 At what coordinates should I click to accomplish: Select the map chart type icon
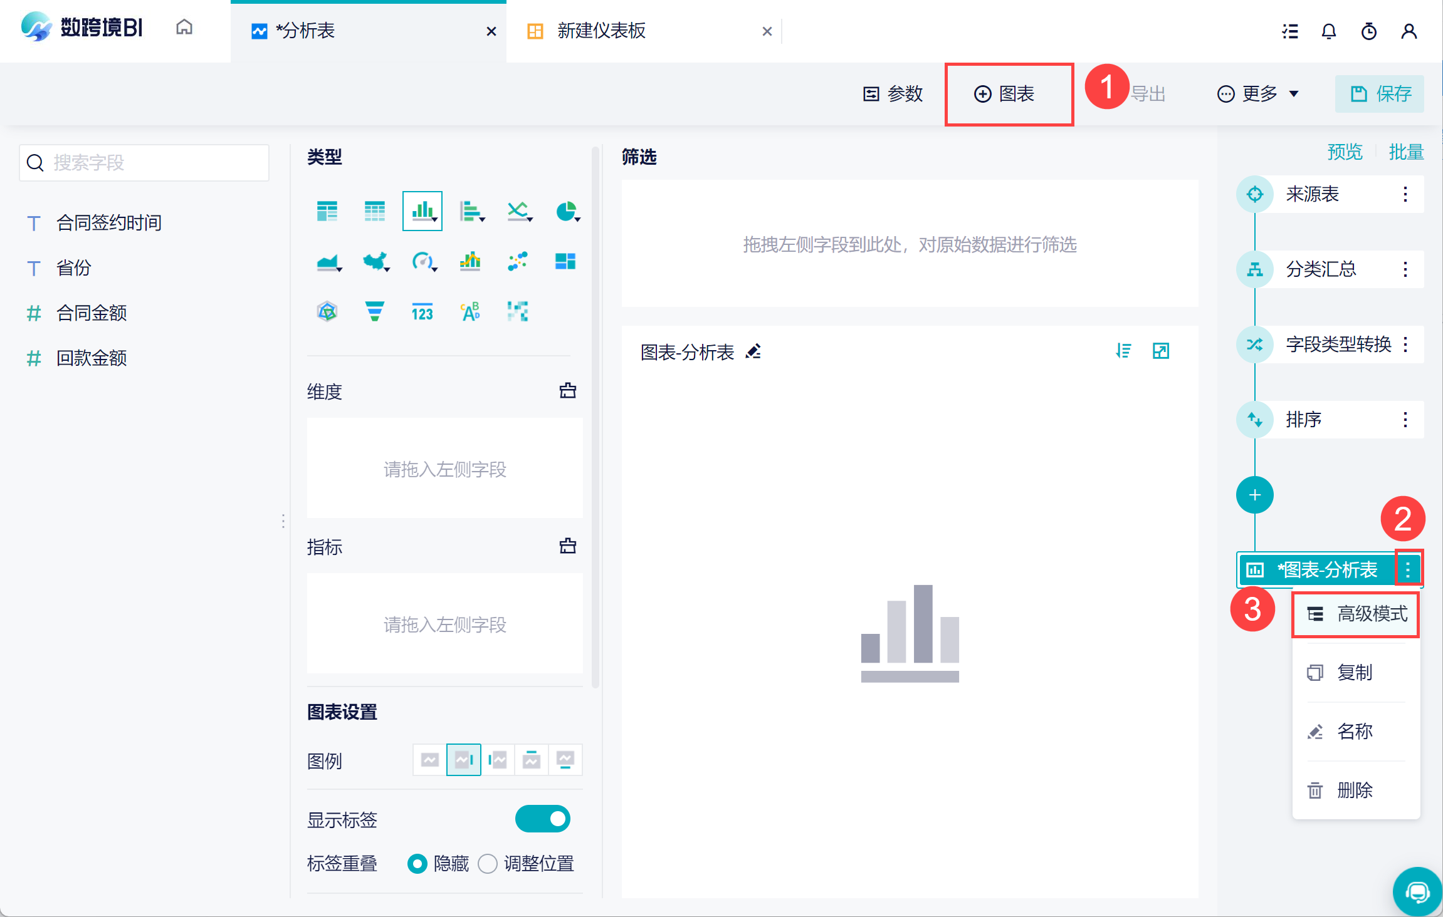375,261
